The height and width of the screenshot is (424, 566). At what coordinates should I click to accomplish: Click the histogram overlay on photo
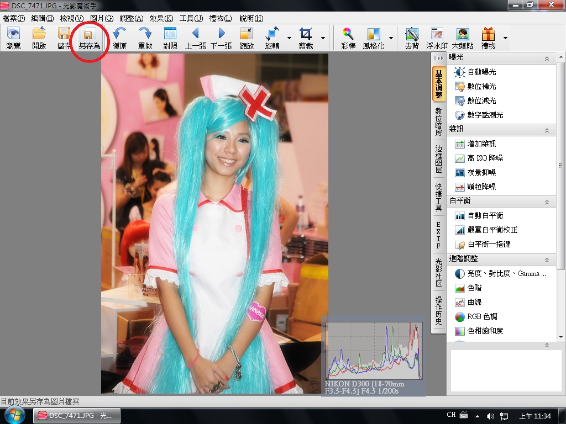tap(374, 351)
